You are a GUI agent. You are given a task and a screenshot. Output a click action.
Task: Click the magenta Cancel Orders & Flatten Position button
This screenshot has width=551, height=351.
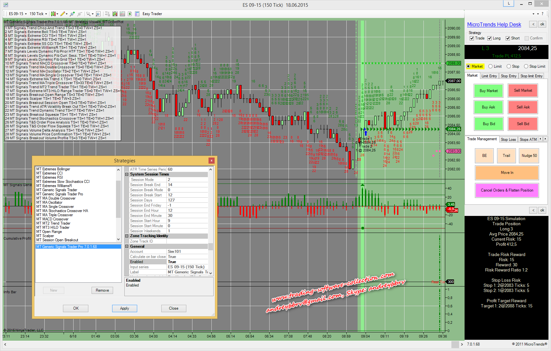tap(507, 190)
